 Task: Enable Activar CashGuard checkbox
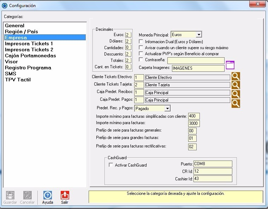click(x=111, y=165)
